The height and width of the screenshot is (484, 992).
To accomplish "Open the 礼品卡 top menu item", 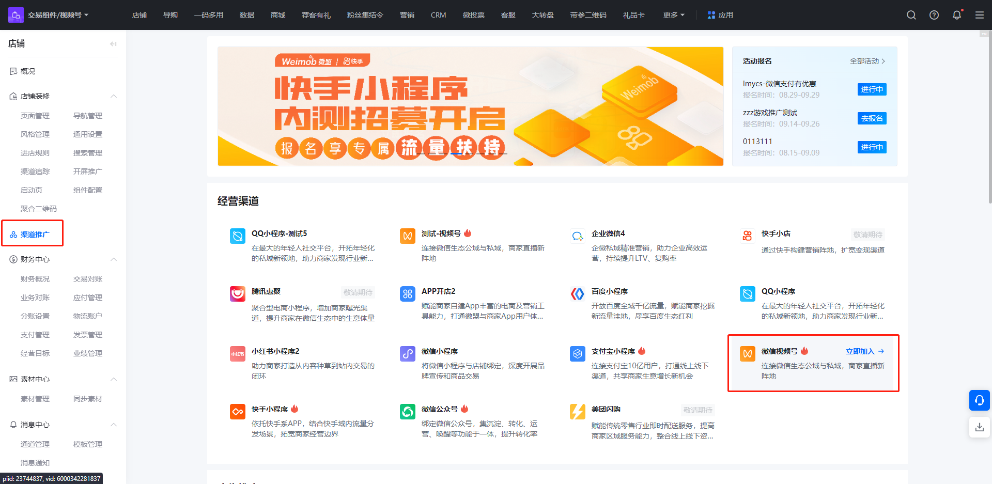I will click(x=634, y=15).
